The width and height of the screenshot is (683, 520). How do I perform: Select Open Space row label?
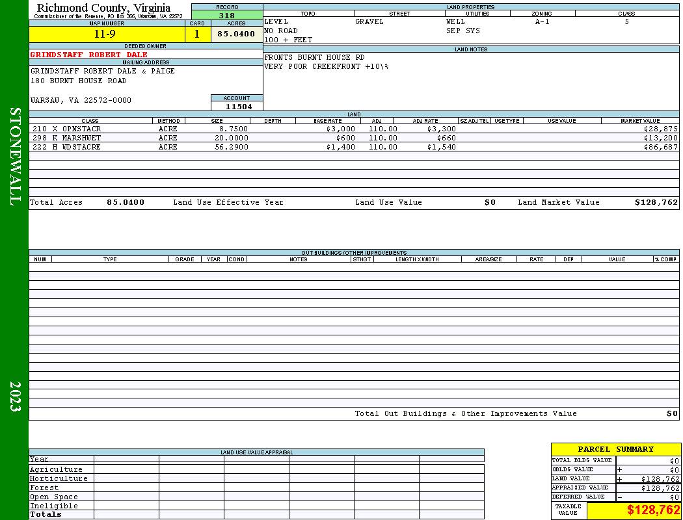point(54,497)
